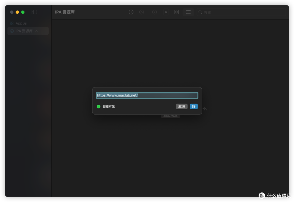
Task: Click the refresh icon in toolbar
Action: click(142, 12)
